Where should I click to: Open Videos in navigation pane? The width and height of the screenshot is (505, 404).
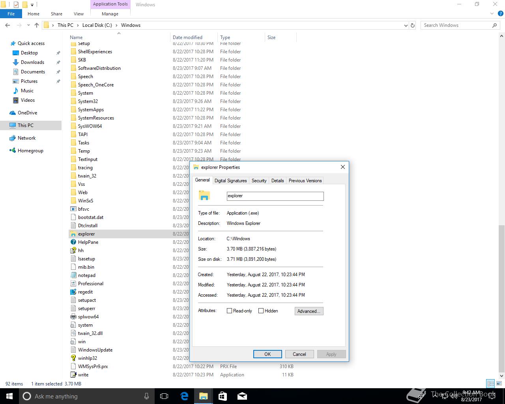click(x=28, y=100)
